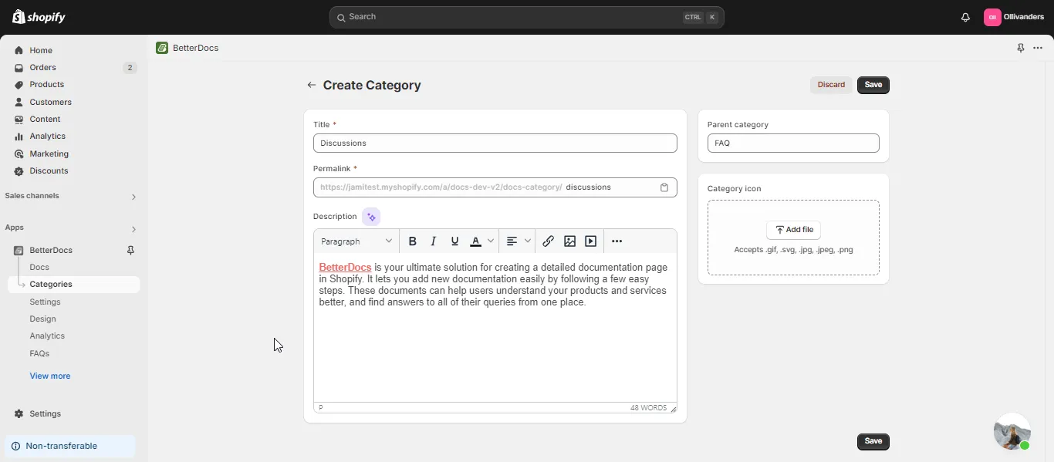The width and height of the screenshot is (1054, 462).
Task: Click Parent category FAQ field
Action: click(x=793, y=143)
